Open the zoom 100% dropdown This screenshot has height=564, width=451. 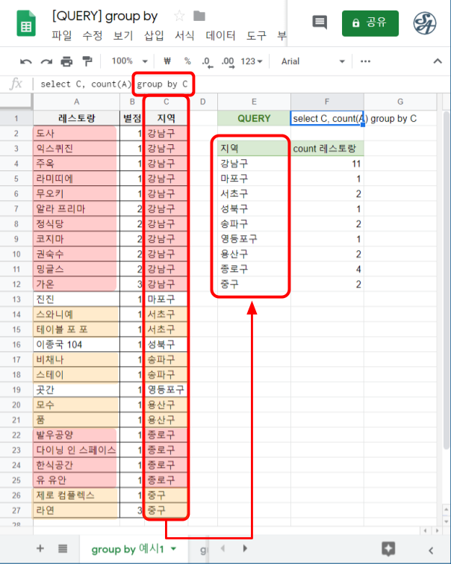click(129, 61)
